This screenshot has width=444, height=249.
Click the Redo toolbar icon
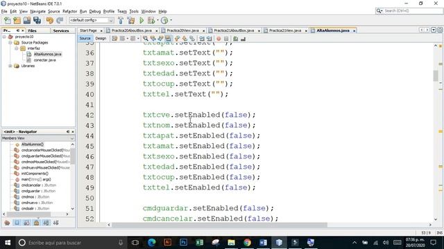[60, 20]
